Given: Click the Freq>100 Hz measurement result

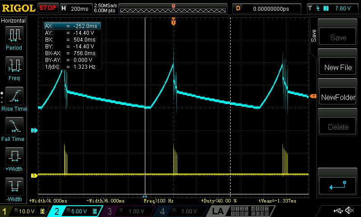Looking at the screenshot, I should [158, 201].
